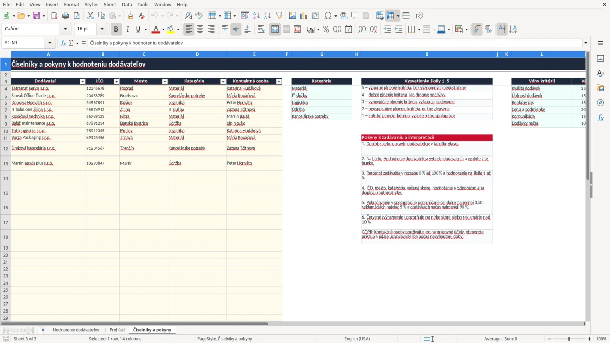The image size is (610, 343).
Task: Click the Save document icon
Action: click(36, 16)
